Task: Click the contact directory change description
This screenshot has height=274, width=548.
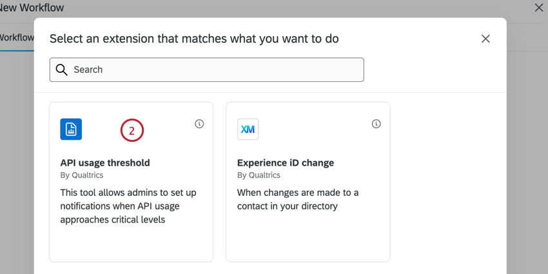Action: click(x=298, y=199)
